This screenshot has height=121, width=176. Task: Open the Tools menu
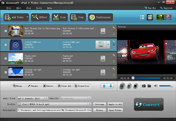(x=39, y=8)
